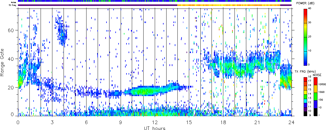Screen dimensions: 326x130
Task: Click the "NOISE" legend title
Action: 317,75
